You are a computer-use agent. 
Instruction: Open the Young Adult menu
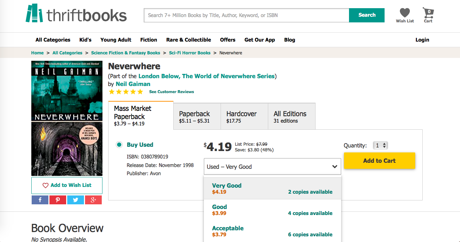click(x=116, y=40)
